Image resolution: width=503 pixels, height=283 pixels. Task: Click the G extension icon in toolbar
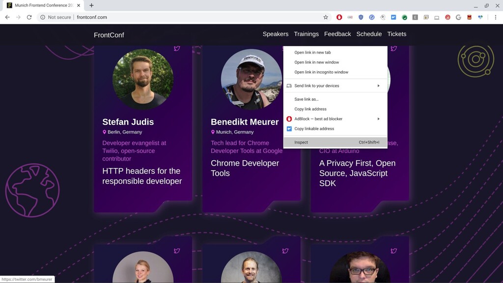click(x=458, y=17)
